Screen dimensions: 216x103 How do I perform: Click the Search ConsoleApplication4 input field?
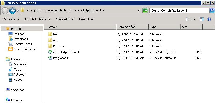click(x=179, y=10)
